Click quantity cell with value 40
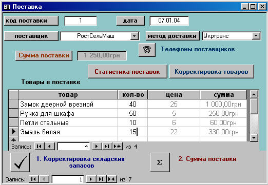The image size is (268, 185). [133, 104]
